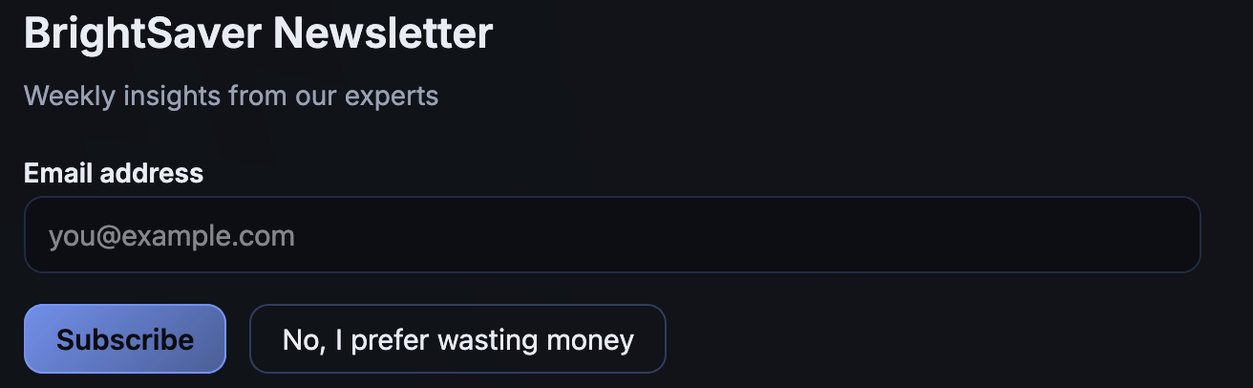
Task: Click the word "BrightSaver" in the heading
Action: (x=142, y=34)
